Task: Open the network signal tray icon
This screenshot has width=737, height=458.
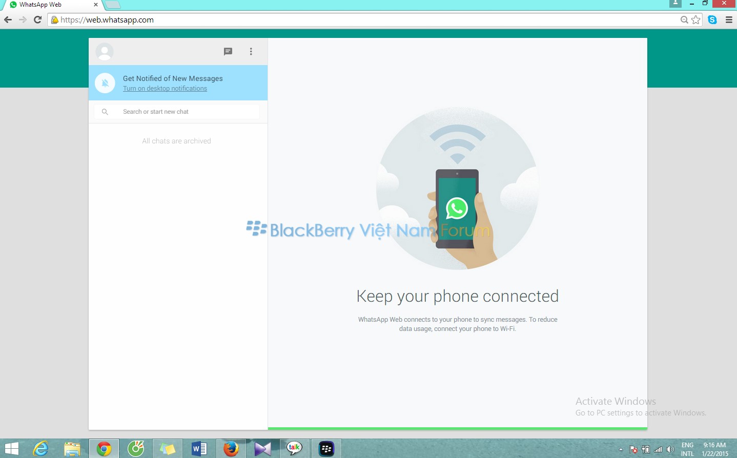Action: (658, 450)
